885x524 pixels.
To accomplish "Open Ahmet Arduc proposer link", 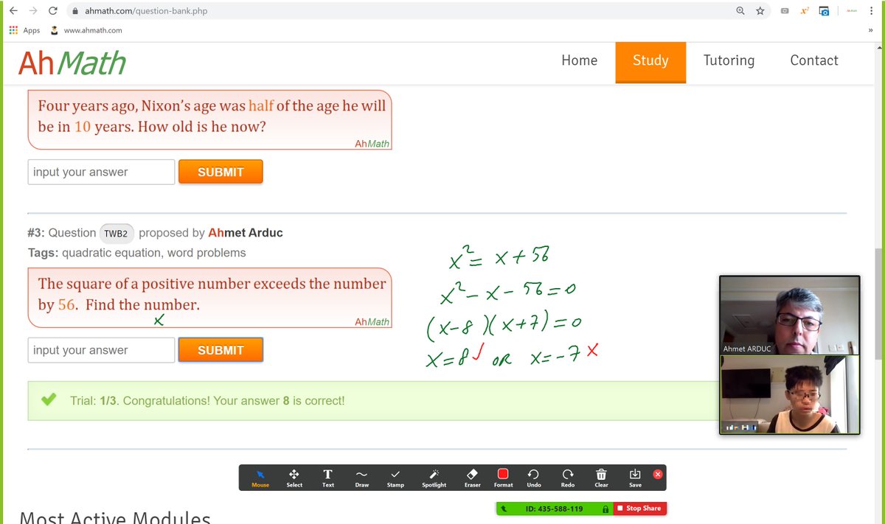I will tap(246, 233).
